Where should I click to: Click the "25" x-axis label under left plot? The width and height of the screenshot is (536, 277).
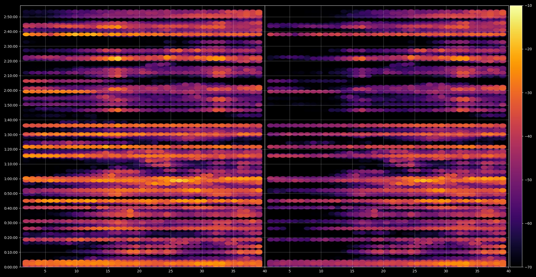point(171,271)
